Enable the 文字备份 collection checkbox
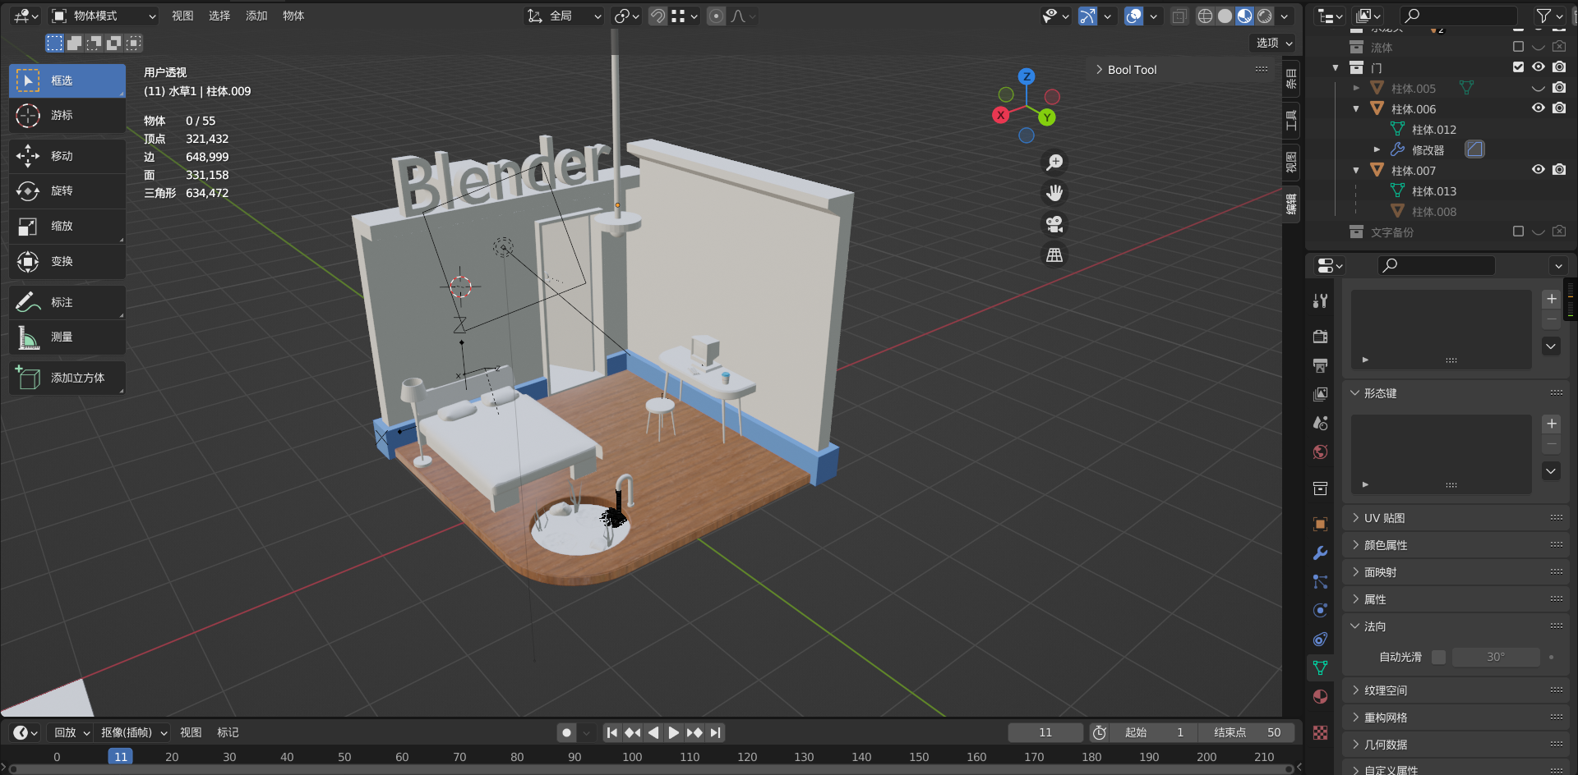This screenshot has height=775, width=1578. point(1518,232)
